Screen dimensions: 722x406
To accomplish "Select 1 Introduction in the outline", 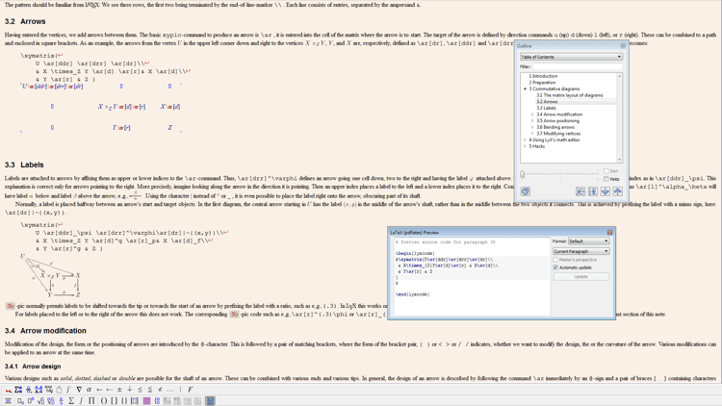I will (x=543, y=76).
